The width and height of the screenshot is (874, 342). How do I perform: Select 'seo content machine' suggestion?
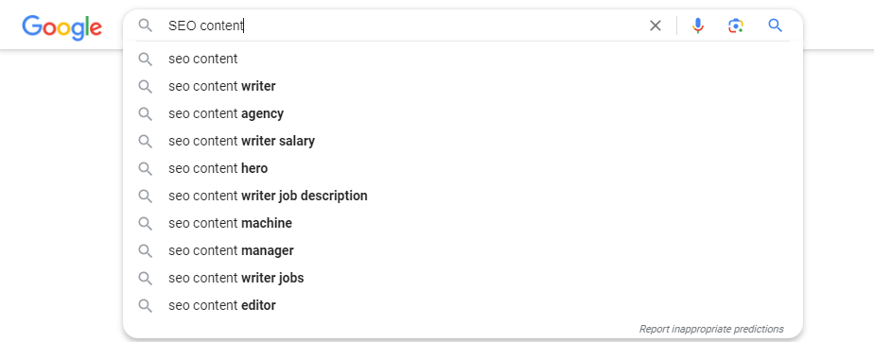click(463, 223)
